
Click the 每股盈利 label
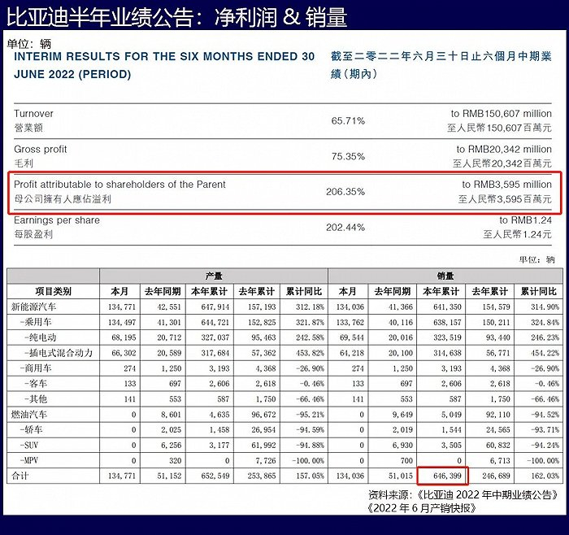[x=33, y=234]
